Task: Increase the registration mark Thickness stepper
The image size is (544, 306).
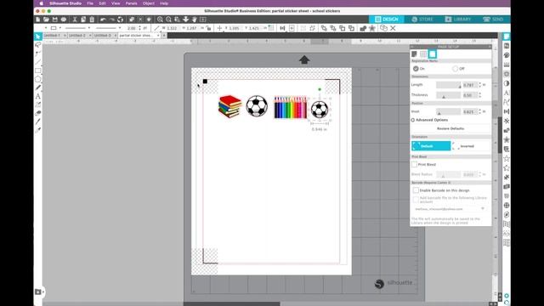Action: coord(480,93)
